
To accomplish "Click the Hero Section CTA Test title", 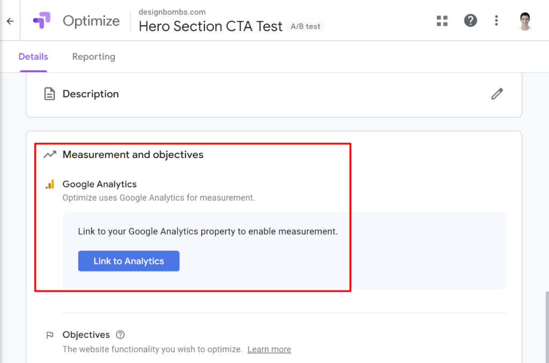I will pos(210,27).
